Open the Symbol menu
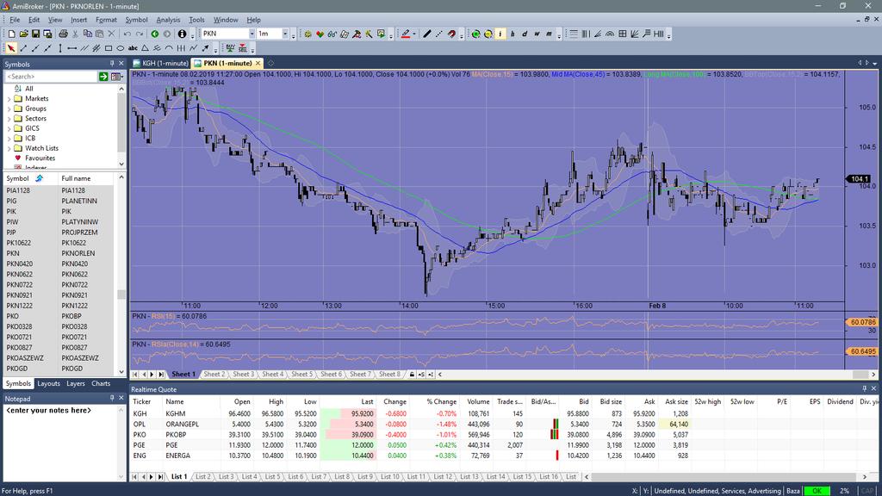Screen dimensions: 882x496 point(136,20)
